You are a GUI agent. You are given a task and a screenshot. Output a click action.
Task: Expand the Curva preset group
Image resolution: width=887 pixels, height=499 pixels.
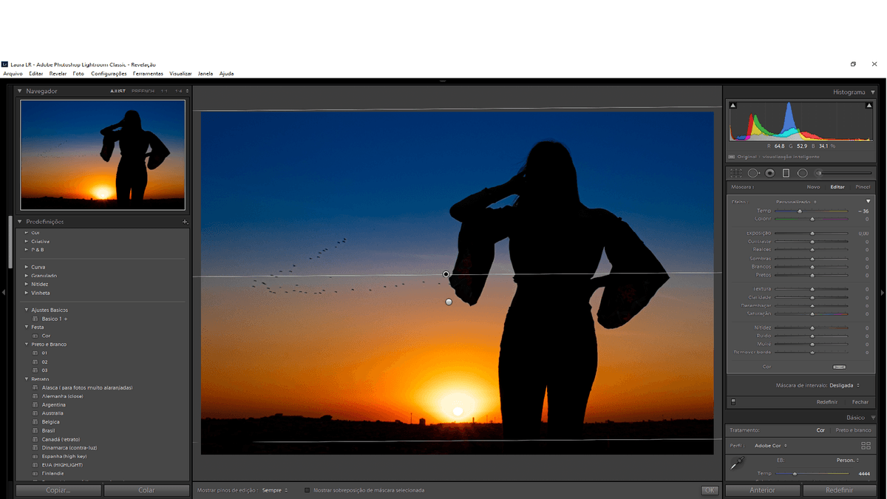27,267
